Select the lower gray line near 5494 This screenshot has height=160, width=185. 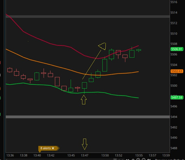coord(88,117)
